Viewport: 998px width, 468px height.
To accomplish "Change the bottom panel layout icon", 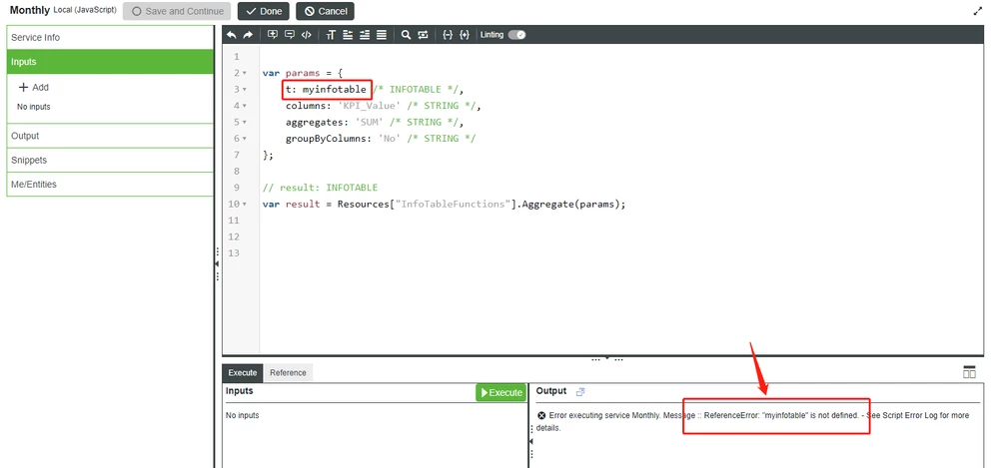I will pos(969,372).
